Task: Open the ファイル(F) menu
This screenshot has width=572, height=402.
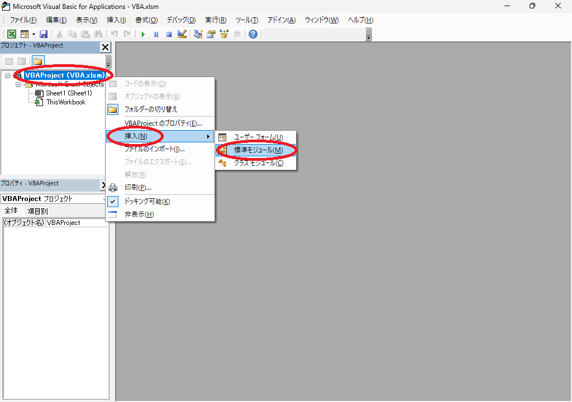Action: coord(22,20)
